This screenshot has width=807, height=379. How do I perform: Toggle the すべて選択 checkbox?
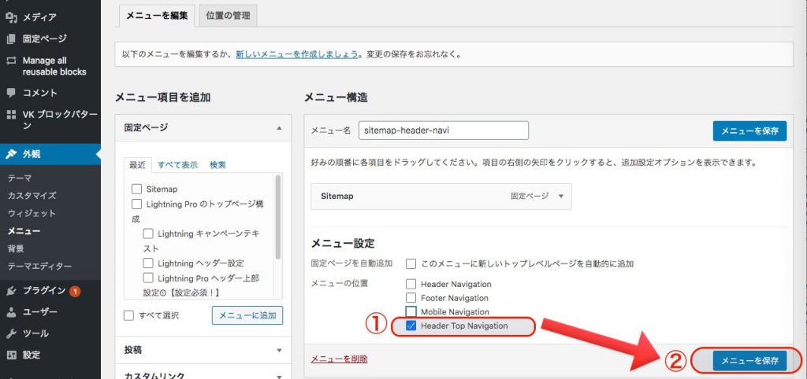[x=128, y=315]
